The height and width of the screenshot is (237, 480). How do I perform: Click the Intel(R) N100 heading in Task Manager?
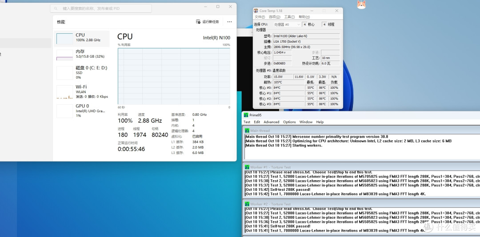point(216,38)
